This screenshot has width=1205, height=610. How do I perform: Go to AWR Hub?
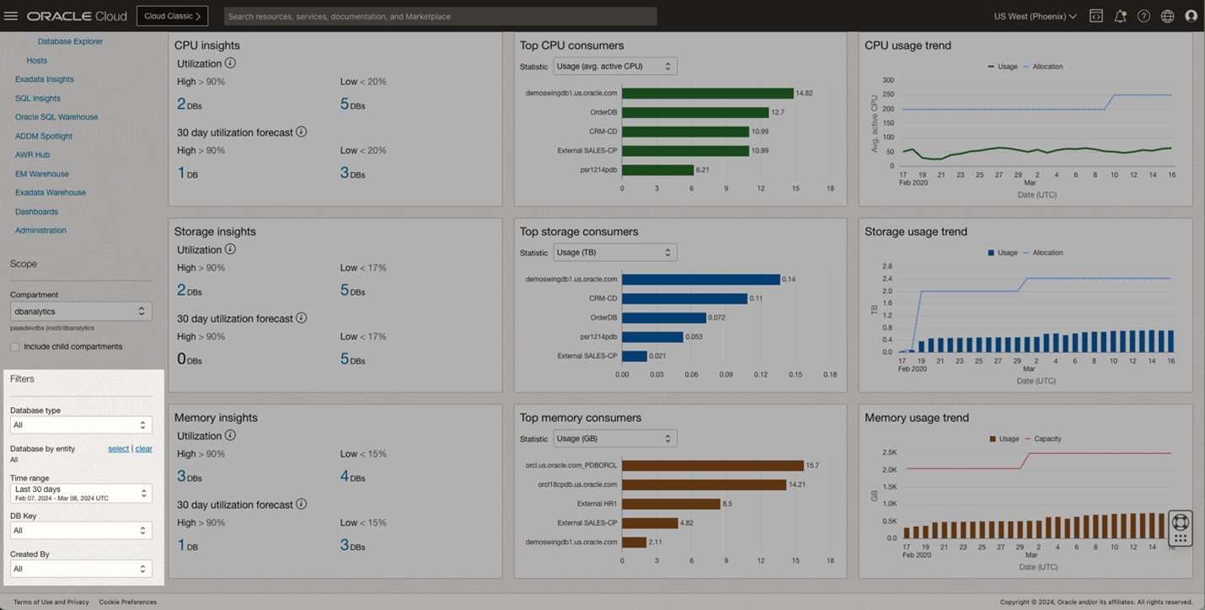[32, 155]
